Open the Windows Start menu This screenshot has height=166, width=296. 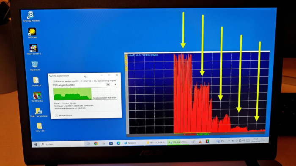[36, 144]
